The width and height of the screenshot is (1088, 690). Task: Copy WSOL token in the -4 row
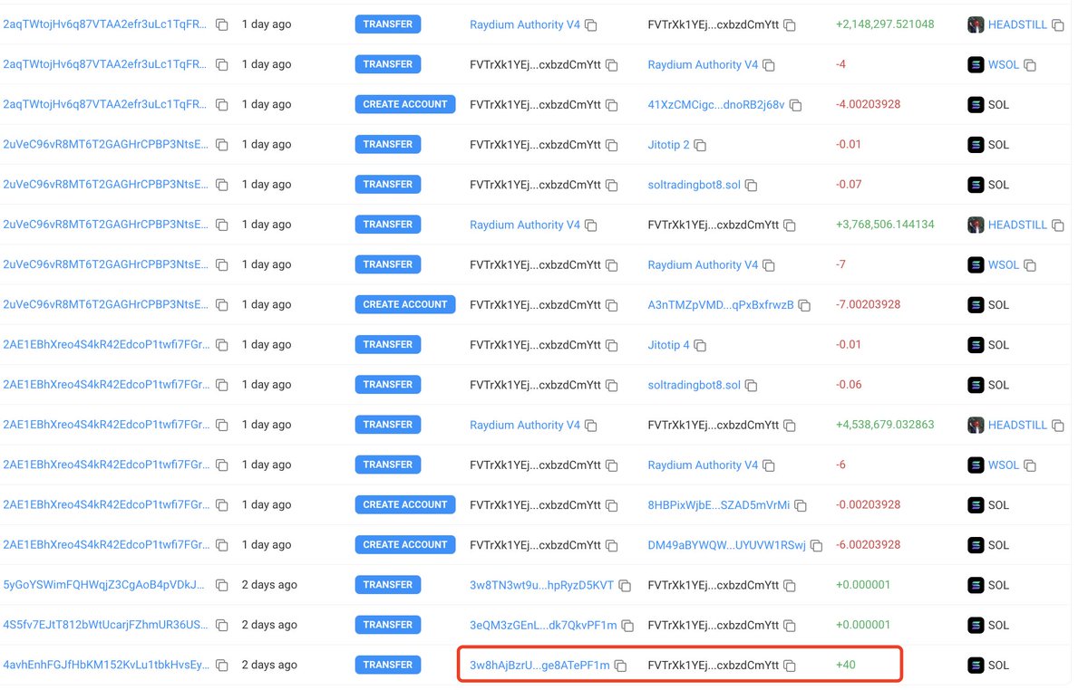[x=1030, y=65]
